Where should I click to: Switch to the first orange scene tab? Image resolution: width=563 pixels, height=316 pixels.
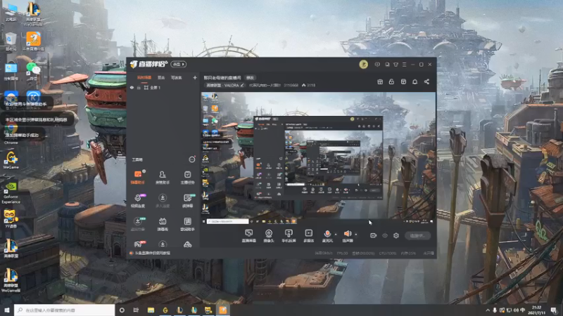coord(144,77)
